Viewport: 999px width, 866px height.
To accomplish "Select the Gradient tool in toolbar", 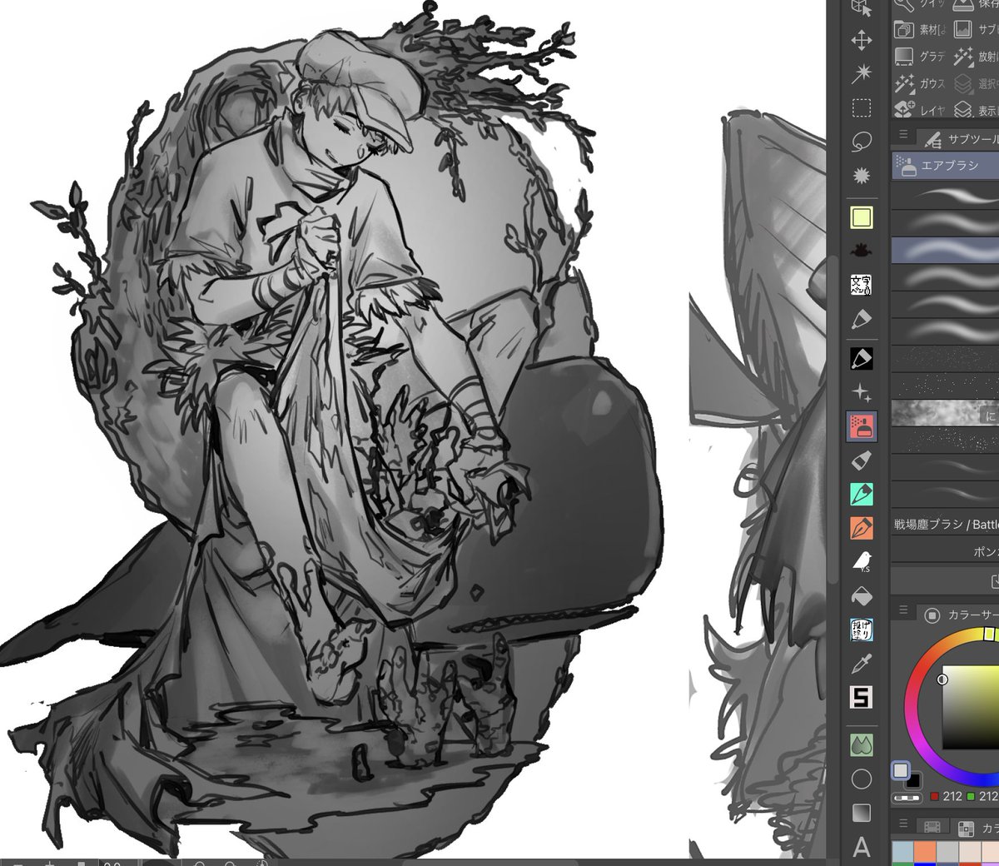I will tap(862, 812).
